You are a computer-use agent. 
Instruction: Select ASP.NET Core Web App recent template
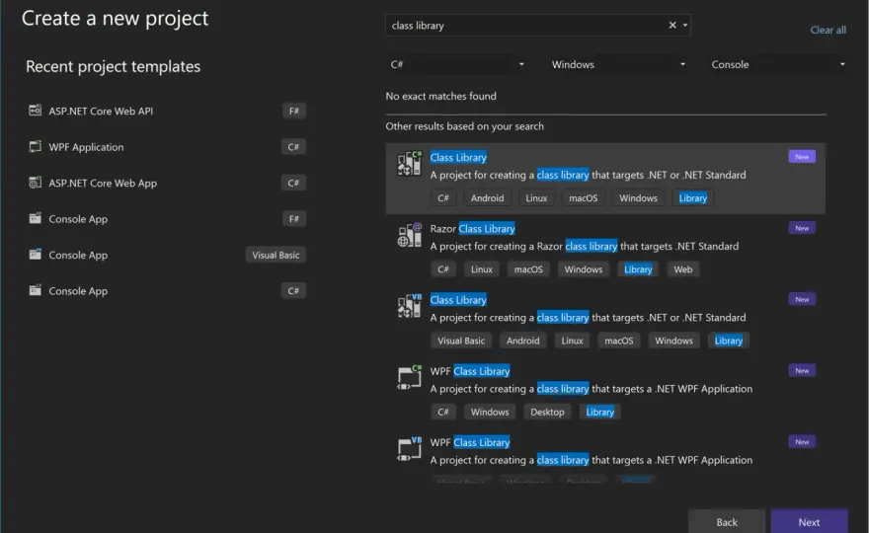pyautogui.click(x=166, y=183)
